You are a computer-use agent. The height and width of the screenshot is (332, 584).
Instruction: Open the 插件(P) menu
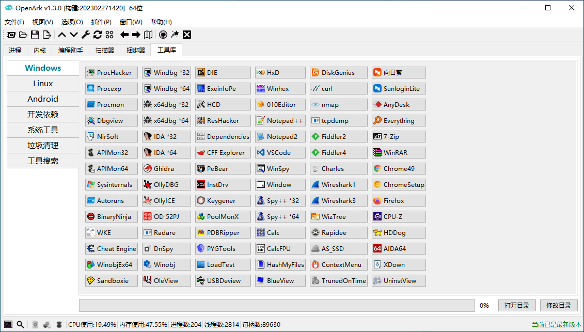click(x=101, y=22)
